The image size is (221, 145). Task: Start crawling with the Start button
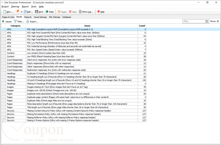(50, 12)
